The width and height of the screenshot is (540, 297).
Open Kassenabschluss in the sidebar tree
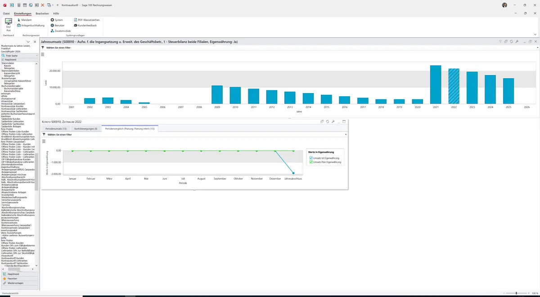click(x=12, y=91)
